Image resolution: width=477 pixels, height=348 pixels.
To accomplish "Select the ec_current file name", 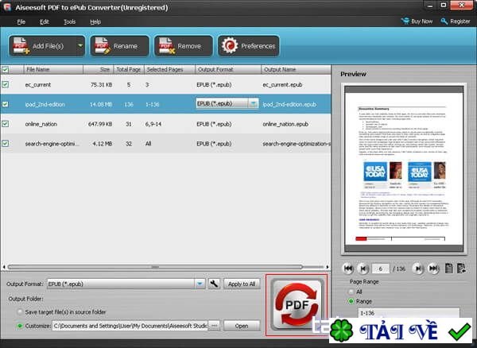I will [38, 84].
